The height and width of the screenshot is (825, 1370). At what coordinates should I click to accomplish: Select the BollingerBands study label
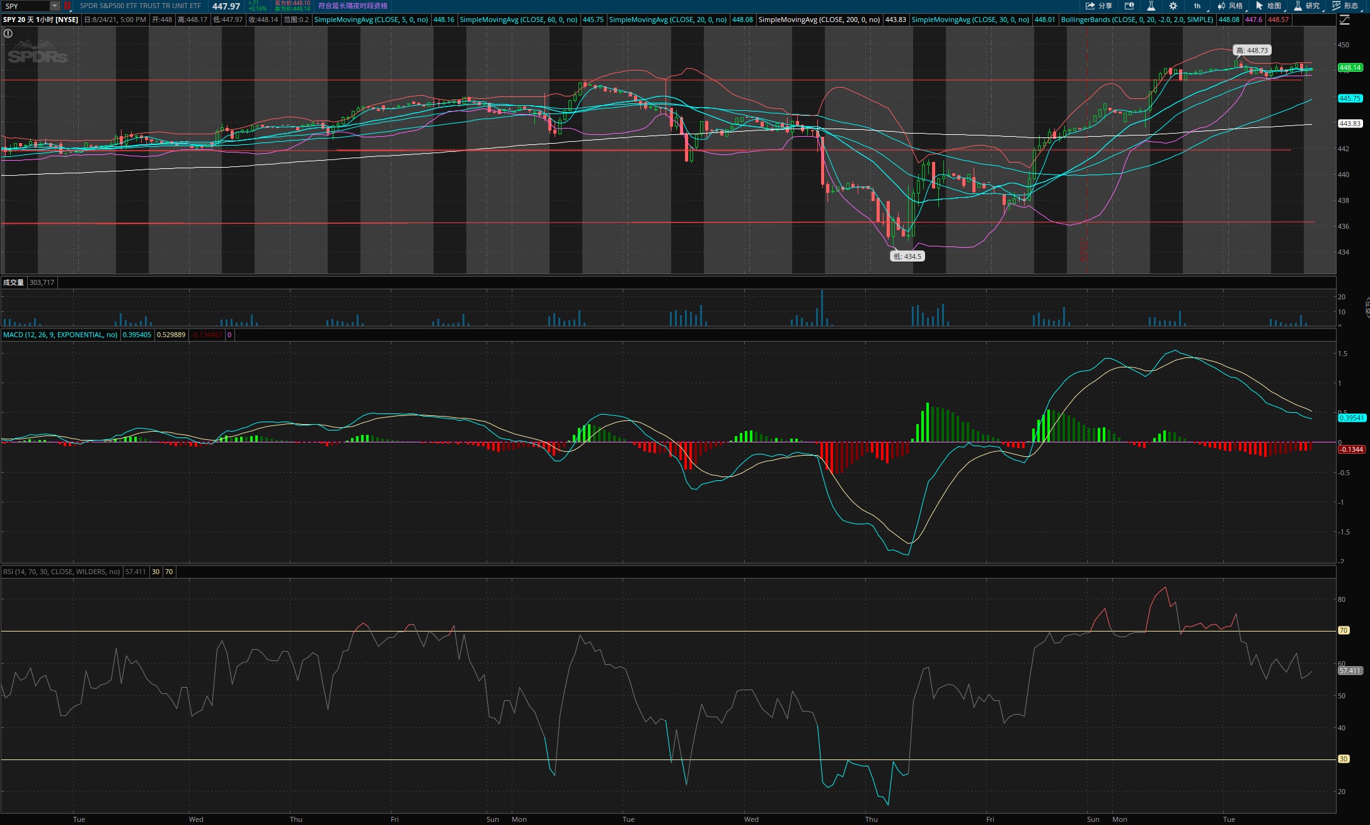(x=1137, y=20)
